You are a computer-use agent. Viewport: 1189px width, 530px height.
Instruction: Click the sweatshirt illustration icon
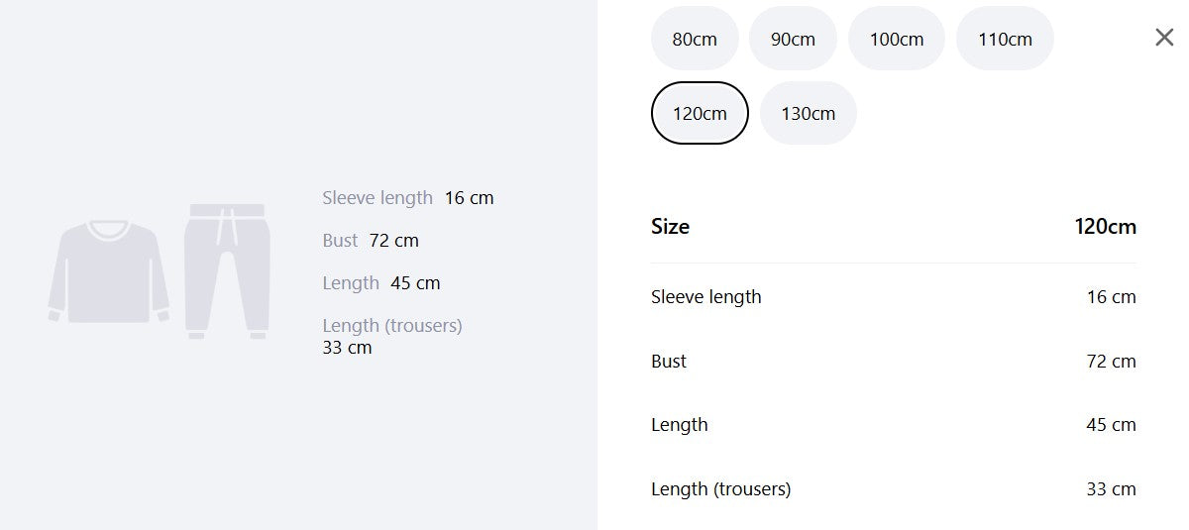(109, 271)
